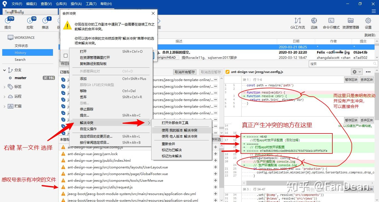Image resolution: width=379 pixels, height=202 pixels.
Task: Open the diff gear options dropdown
Action: pos(357,72)
